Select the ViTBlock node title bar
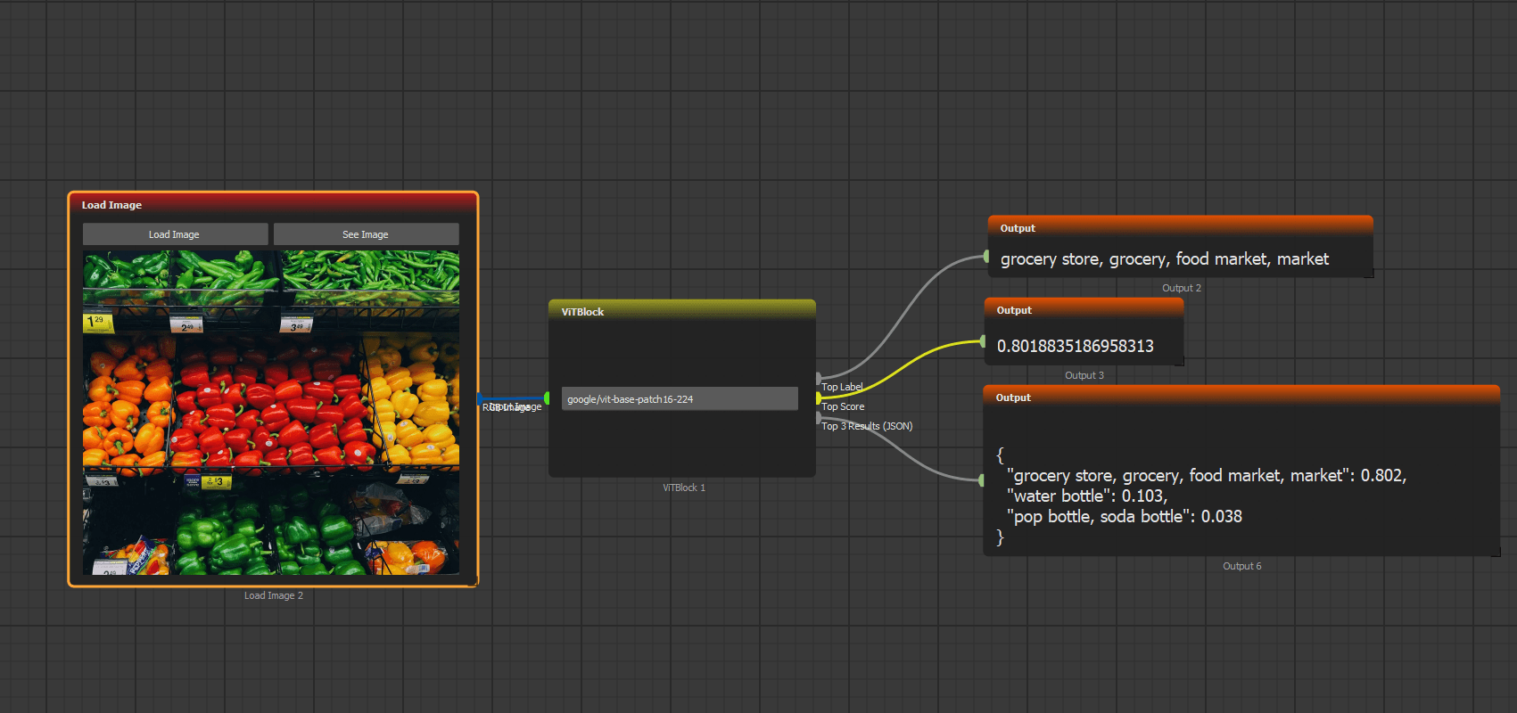 pyautogui.click(x=681, y=311)
